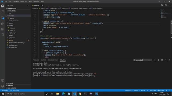
Task: Open Chrome from the taskbar
Action: [80, 94]
